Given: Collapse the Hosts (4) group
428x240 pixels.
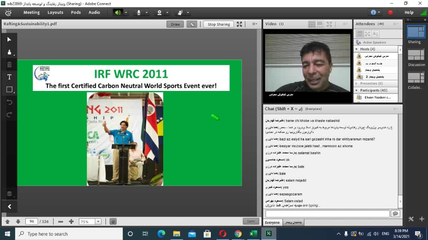Looking at the screenshot, I should [x=356, y=49].
